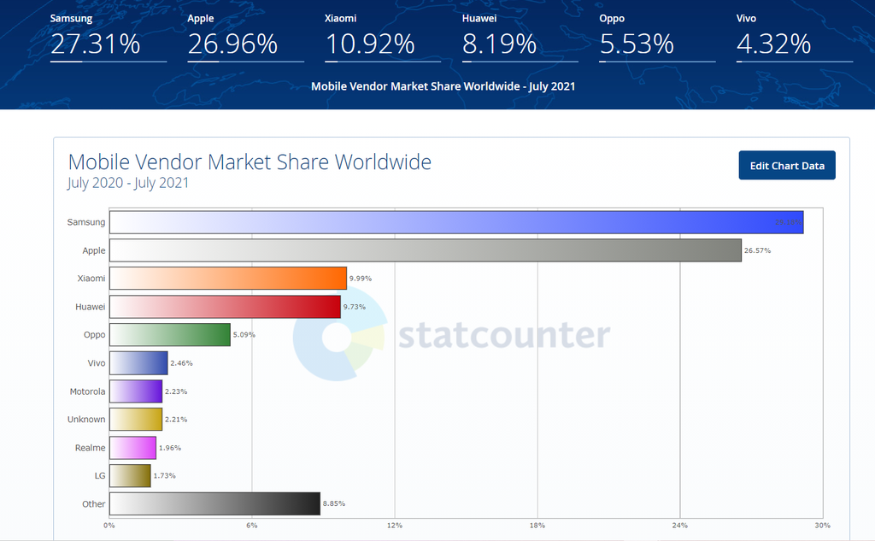This screenshot has width=875, height=541.
Task: Click the Motorola axis label
Action: click(87, 391)
